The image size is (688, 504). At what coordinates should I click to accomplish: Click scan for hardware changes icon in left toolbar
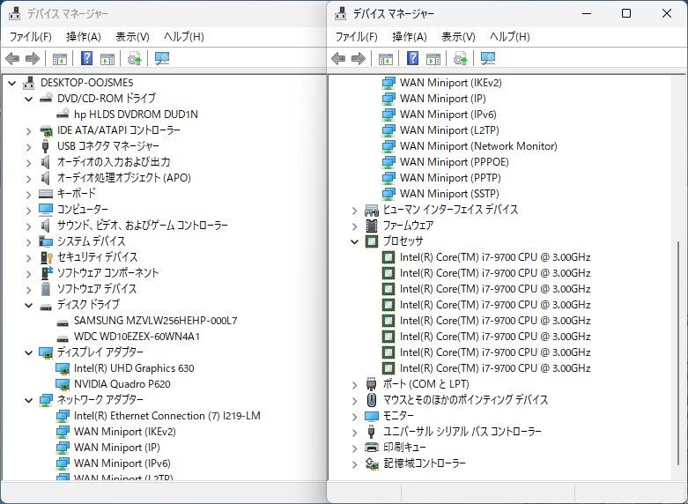coord(161,59)
